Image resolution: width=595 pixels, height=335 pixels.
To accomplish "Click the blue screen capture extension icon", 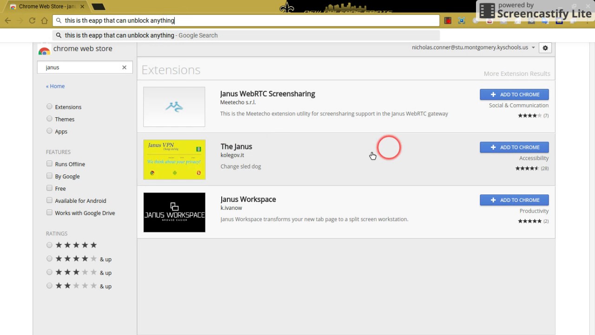I will (462, 20).
